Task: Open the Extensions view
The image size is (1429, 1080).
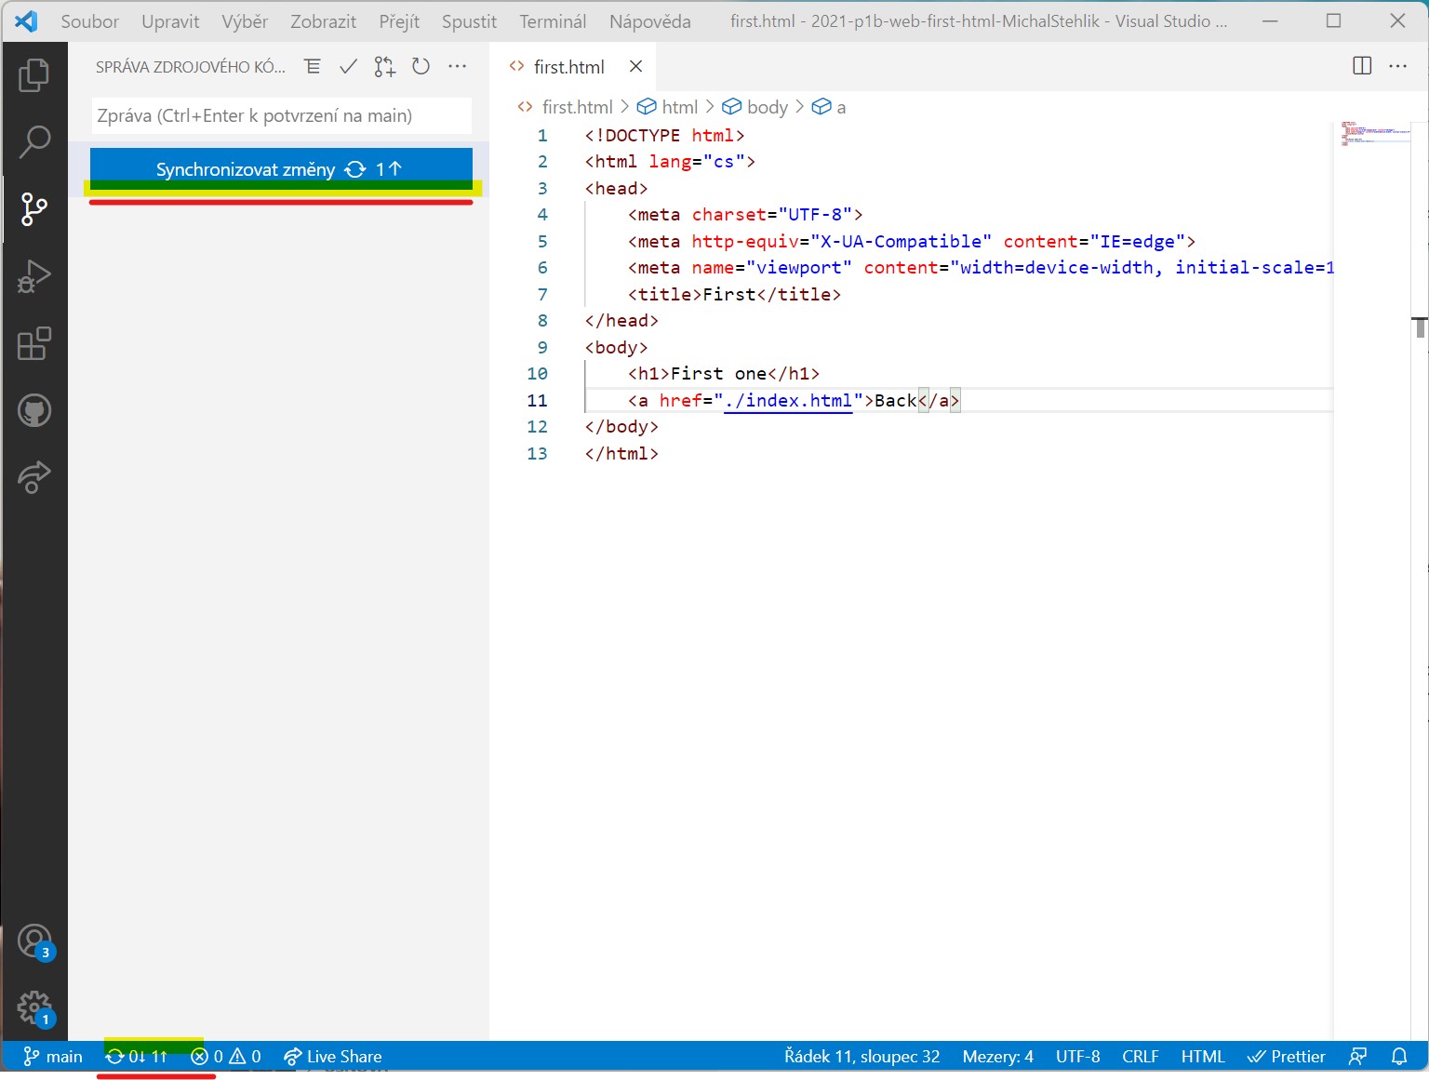Action: tap(34, 343)
